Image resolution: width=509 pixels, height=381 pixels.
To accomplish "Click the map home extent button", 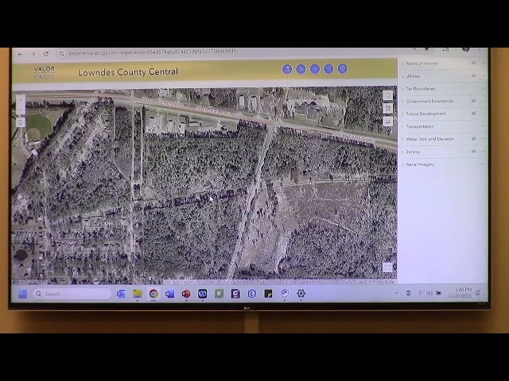I will [x=21, y=122].
